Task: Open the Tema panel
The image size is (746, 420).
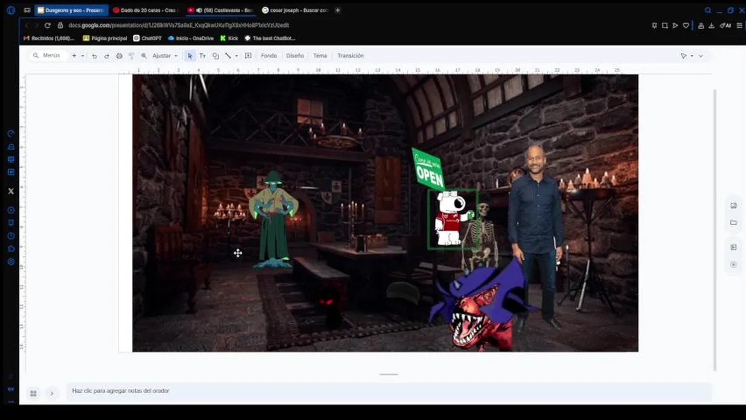Action: pyautogui.click(x=320, y=56)
